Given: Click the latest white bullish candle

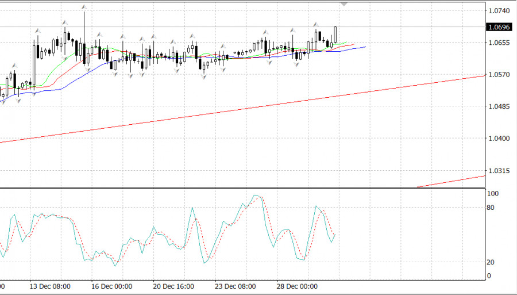Looking at the screenshot, I should coord(335,34).
